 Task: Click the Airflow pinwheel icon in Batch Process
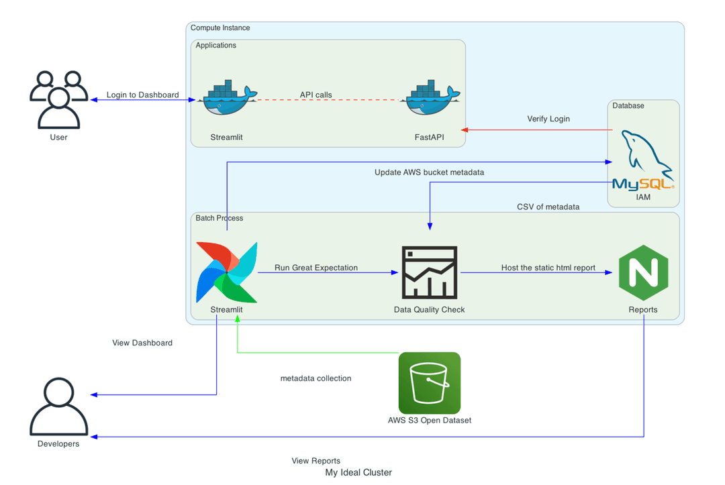pos(227,272)
